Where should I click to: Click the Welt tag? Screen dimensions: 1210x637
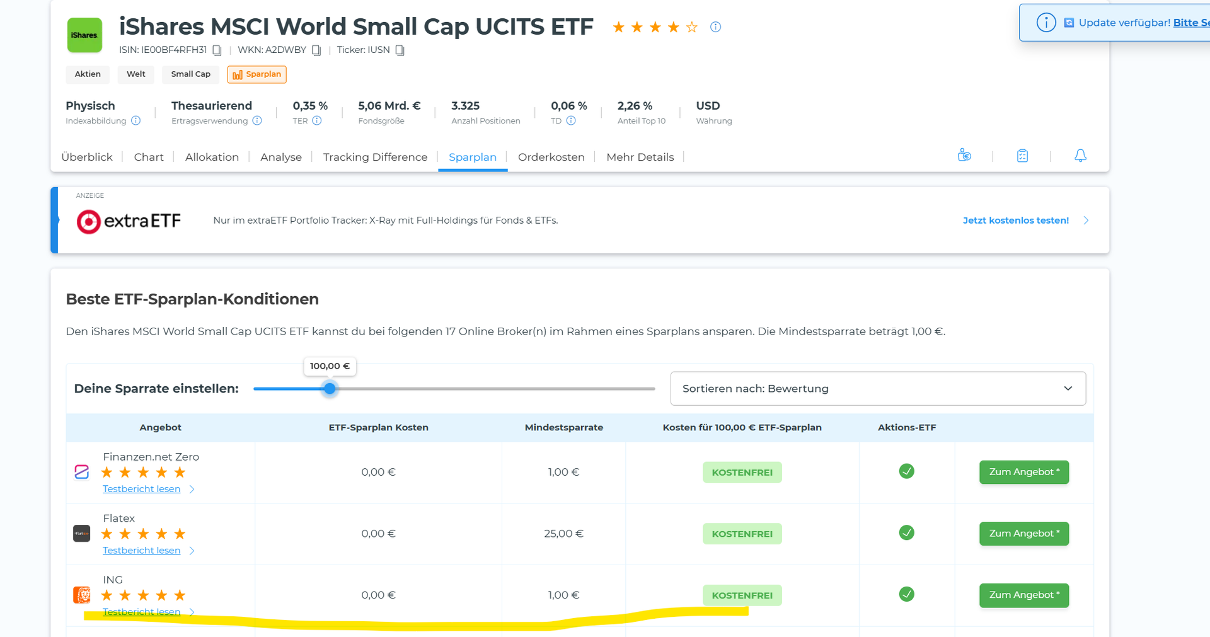click(x=136, y=74)
